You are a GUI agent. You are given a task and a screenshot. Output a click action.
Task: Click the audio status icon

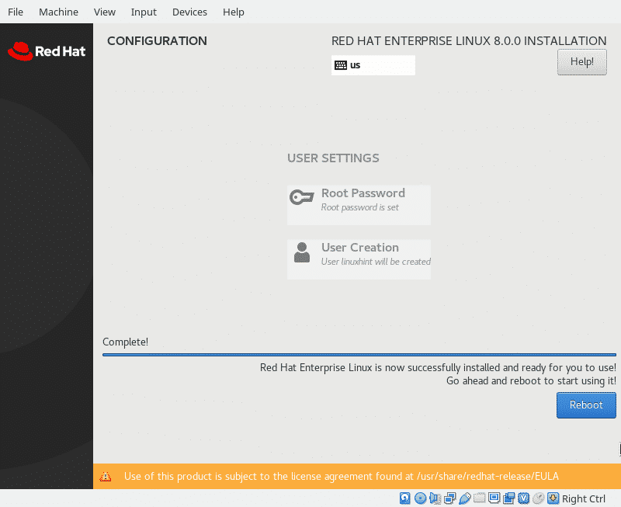(435, 498)
